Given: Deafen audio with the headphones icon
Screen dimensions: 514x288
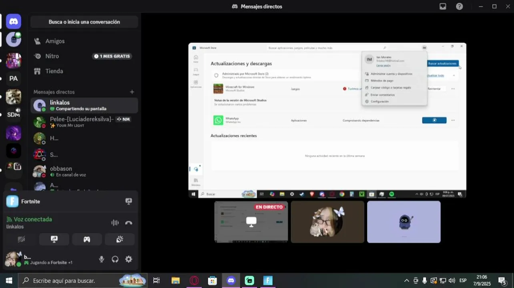Looking at the screenshot, I should tap(115, 259).
